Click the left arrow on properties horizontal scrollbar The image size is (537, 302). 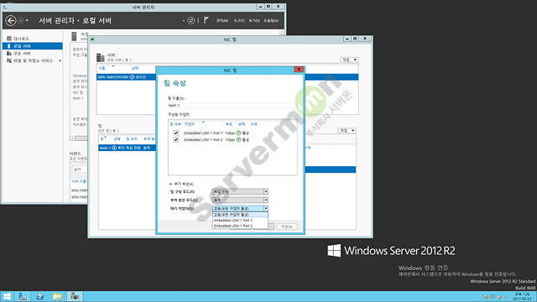pos(73,138)
